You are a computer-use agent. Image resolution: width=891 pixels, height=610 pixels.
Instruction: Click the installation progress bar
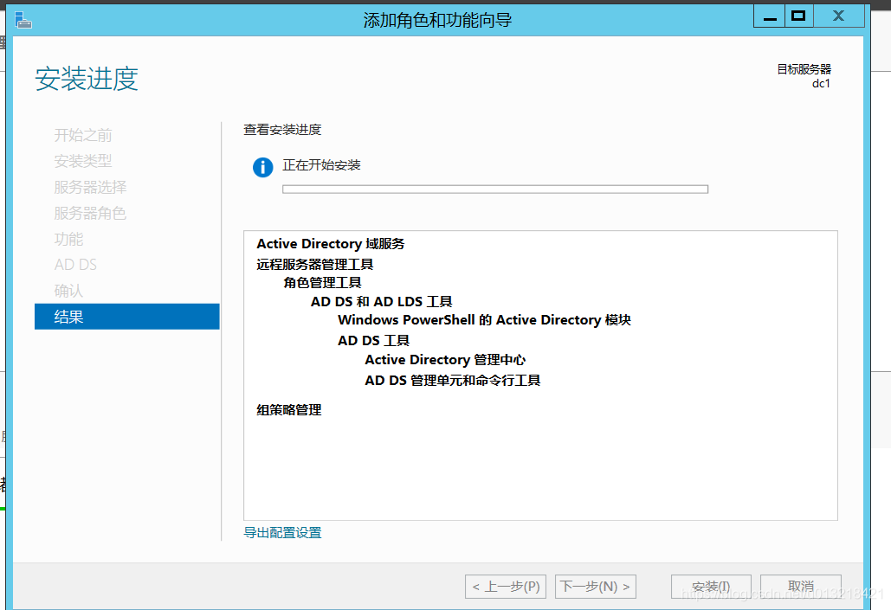(495, 189)
